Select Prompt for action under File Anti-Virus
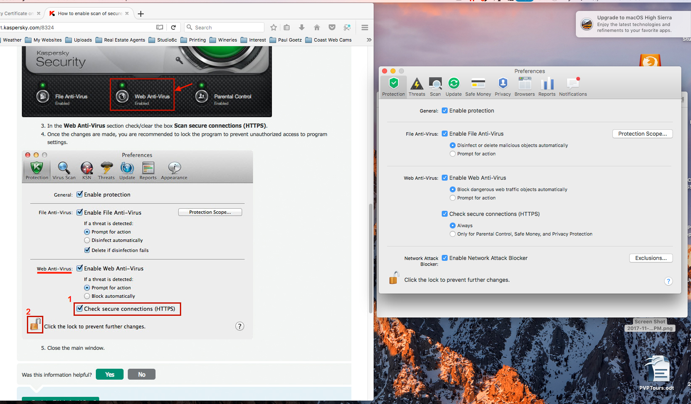Screen dimensions: 691x404 453,154
